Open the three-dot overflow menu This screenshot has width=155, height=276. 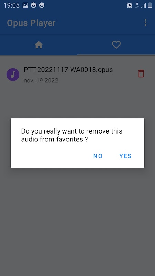click(145, 23)
